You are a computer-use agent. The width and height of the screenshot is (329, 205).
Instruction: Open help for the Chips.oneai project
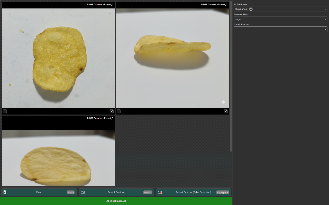click(x=251, y=9)
